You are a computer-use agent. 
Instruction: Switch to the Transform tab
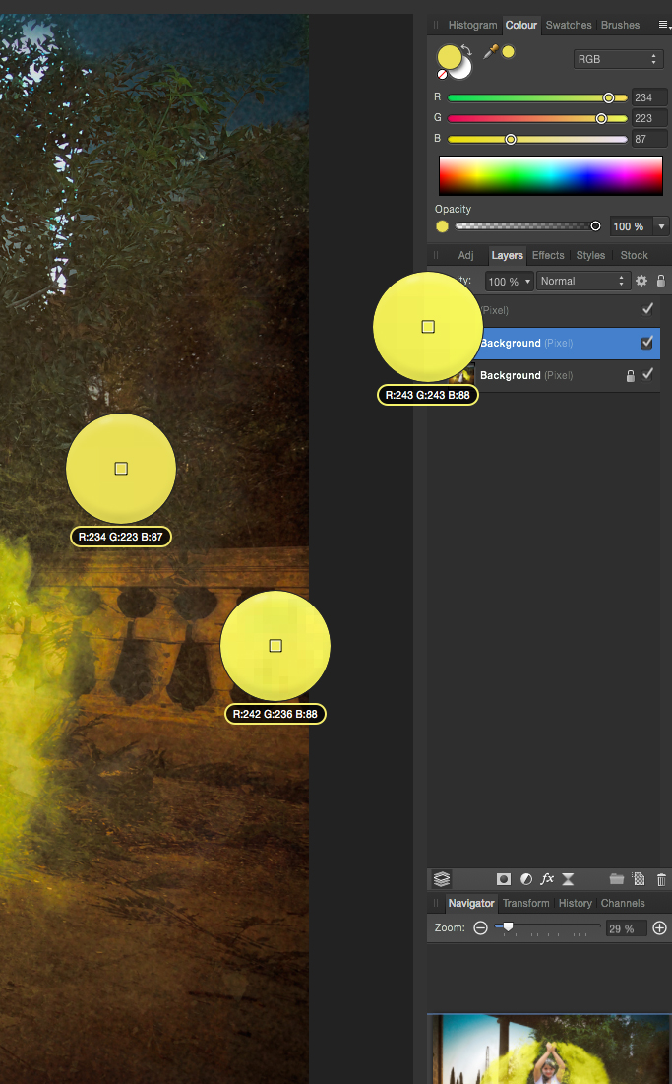[x=525, y=903]
